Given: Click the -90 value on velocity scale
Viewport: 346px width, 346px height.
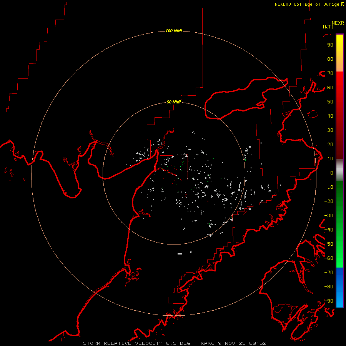Looking at the screenshot, I should point(329,301).
